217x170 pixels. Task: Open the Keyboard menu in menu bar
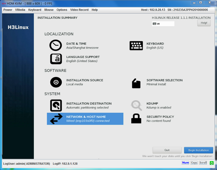(x=35, y=10)
